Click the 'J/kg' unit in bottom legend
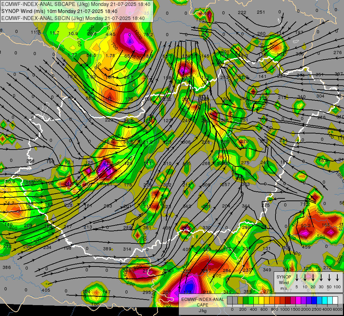Viewport: 344px width, 316px height. click(202, 311)
